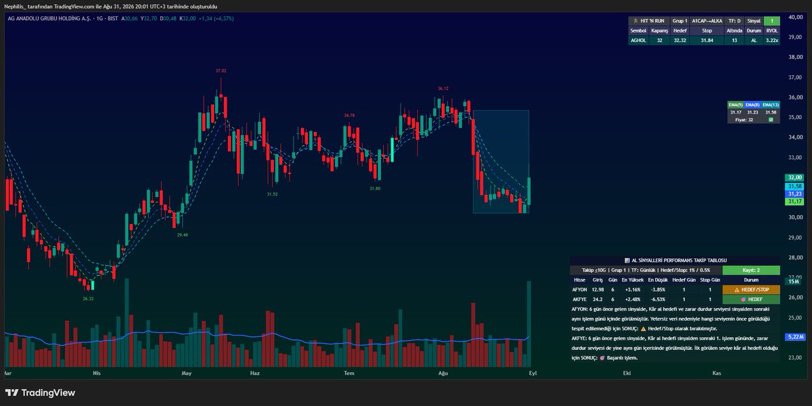This screenshot has height=406, width=812.
Task: Click the green Sinyal count cell
Action: coord(772,22)
